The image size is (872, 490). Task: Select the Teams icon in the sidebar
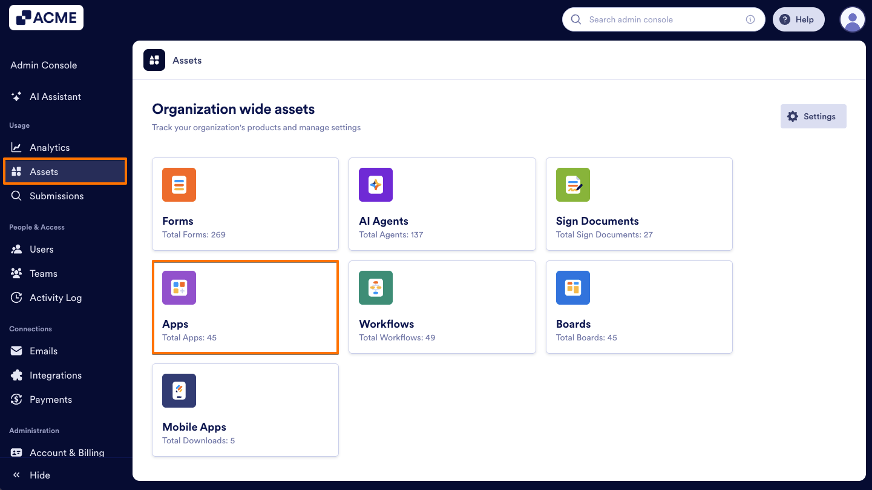tap(16, 273)
